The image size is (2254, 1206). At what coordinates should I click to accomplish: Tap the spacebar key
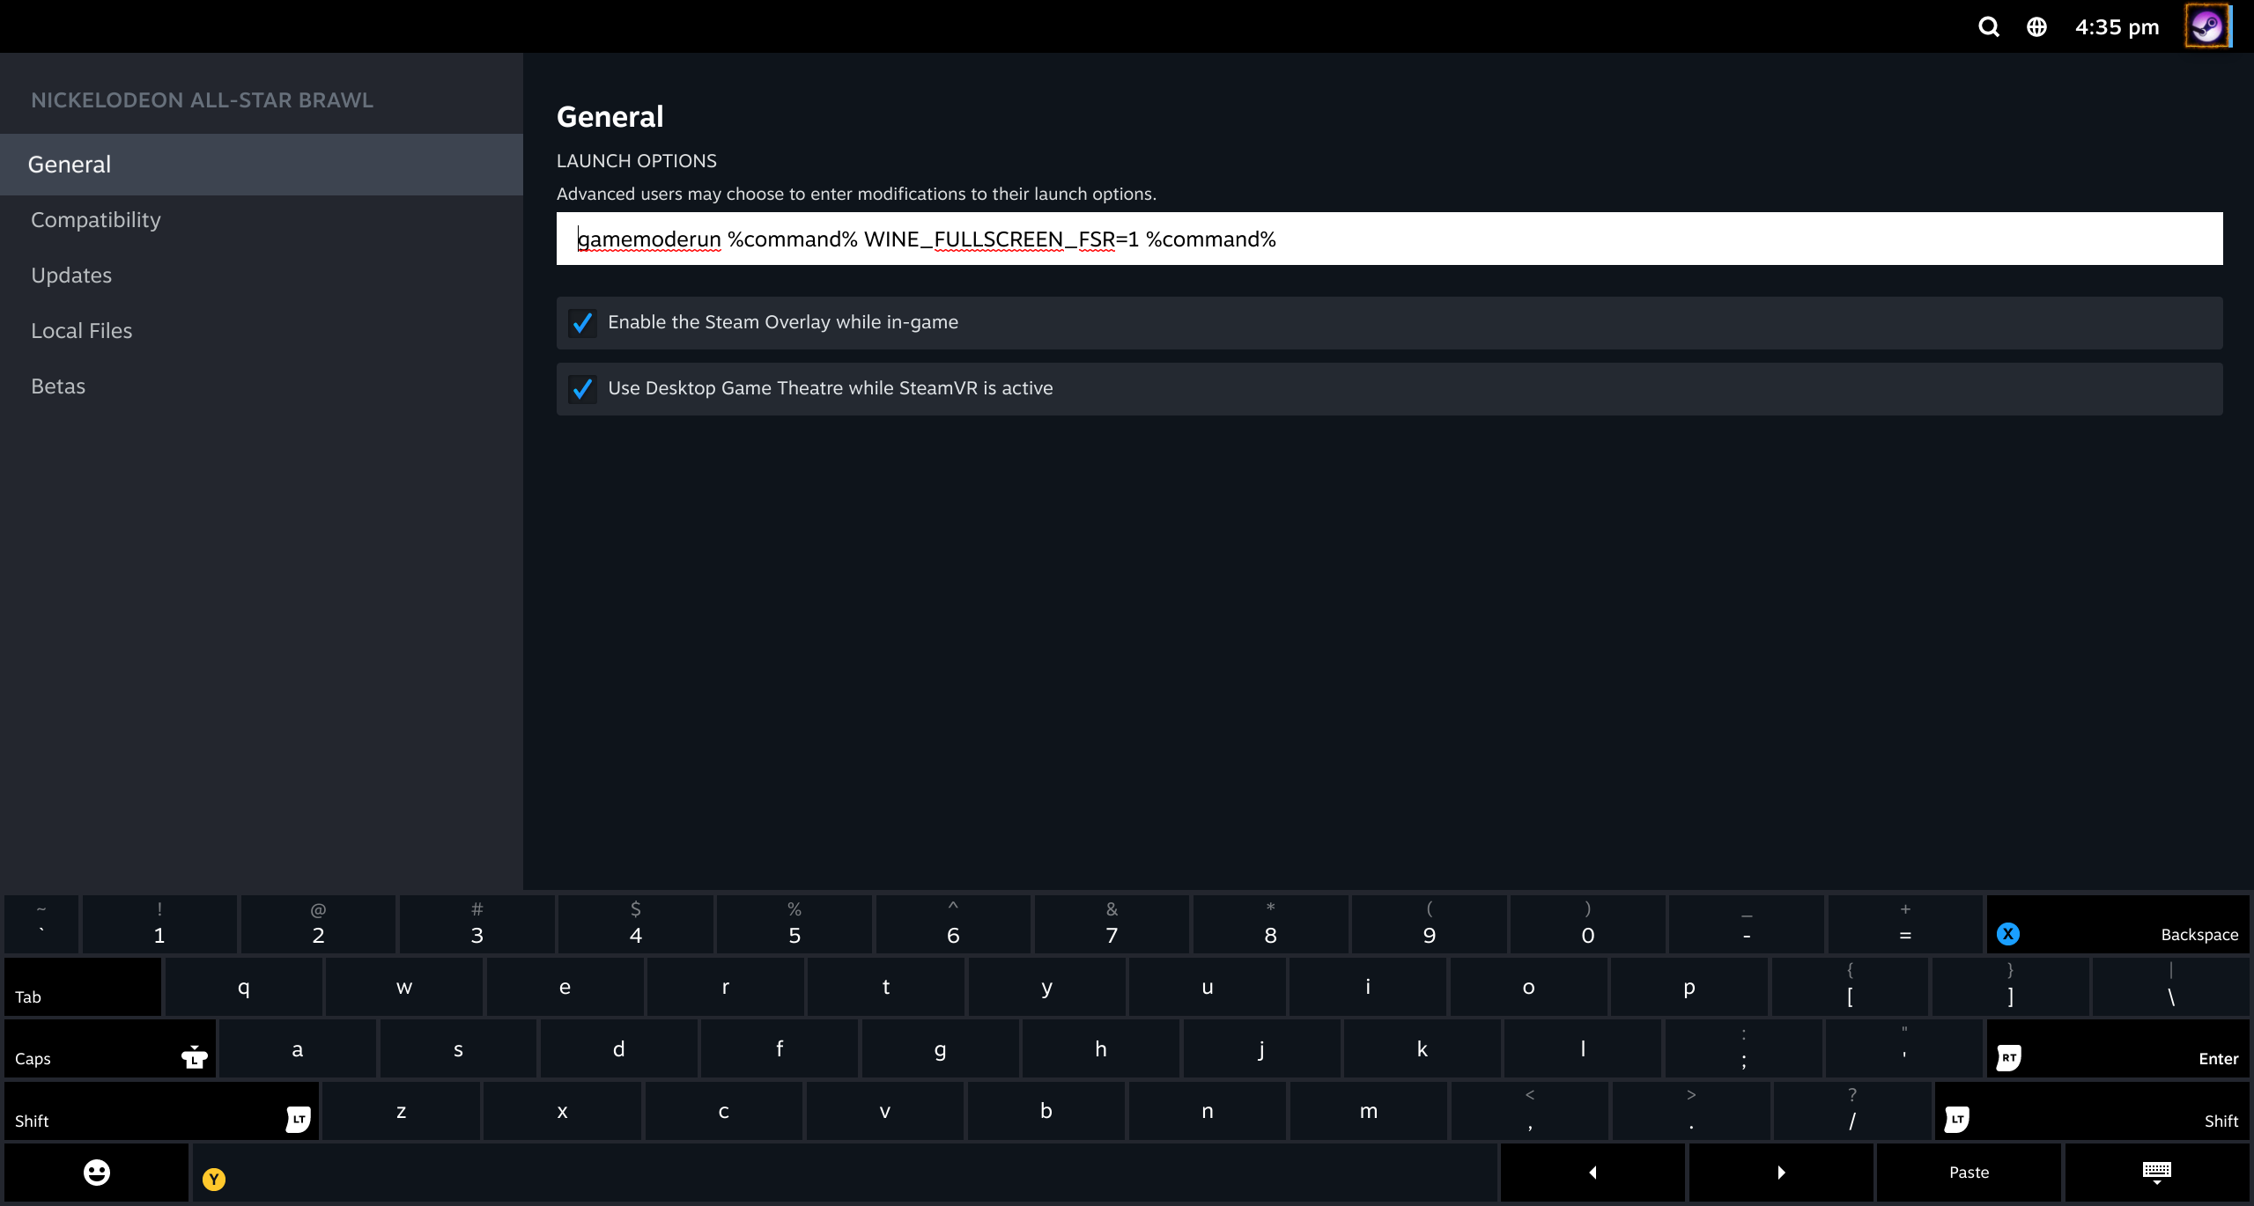click(845, 1173)
